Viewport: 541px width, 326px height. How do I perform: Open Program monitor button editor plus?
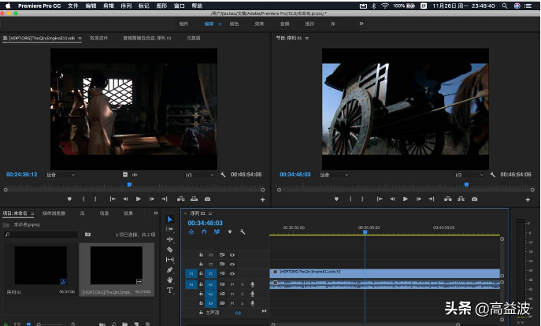528,200
